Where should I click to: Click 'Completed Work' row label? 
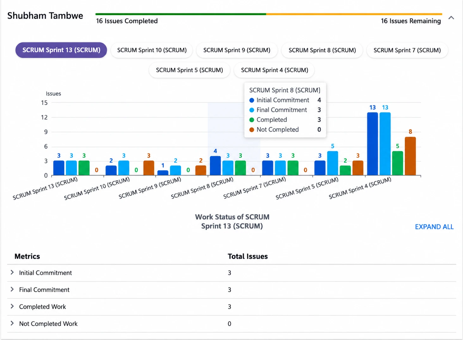42,306
